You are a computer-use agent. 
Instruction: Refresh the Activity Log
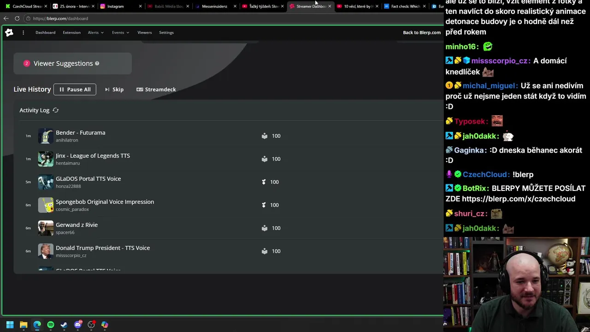coord(56,110)
